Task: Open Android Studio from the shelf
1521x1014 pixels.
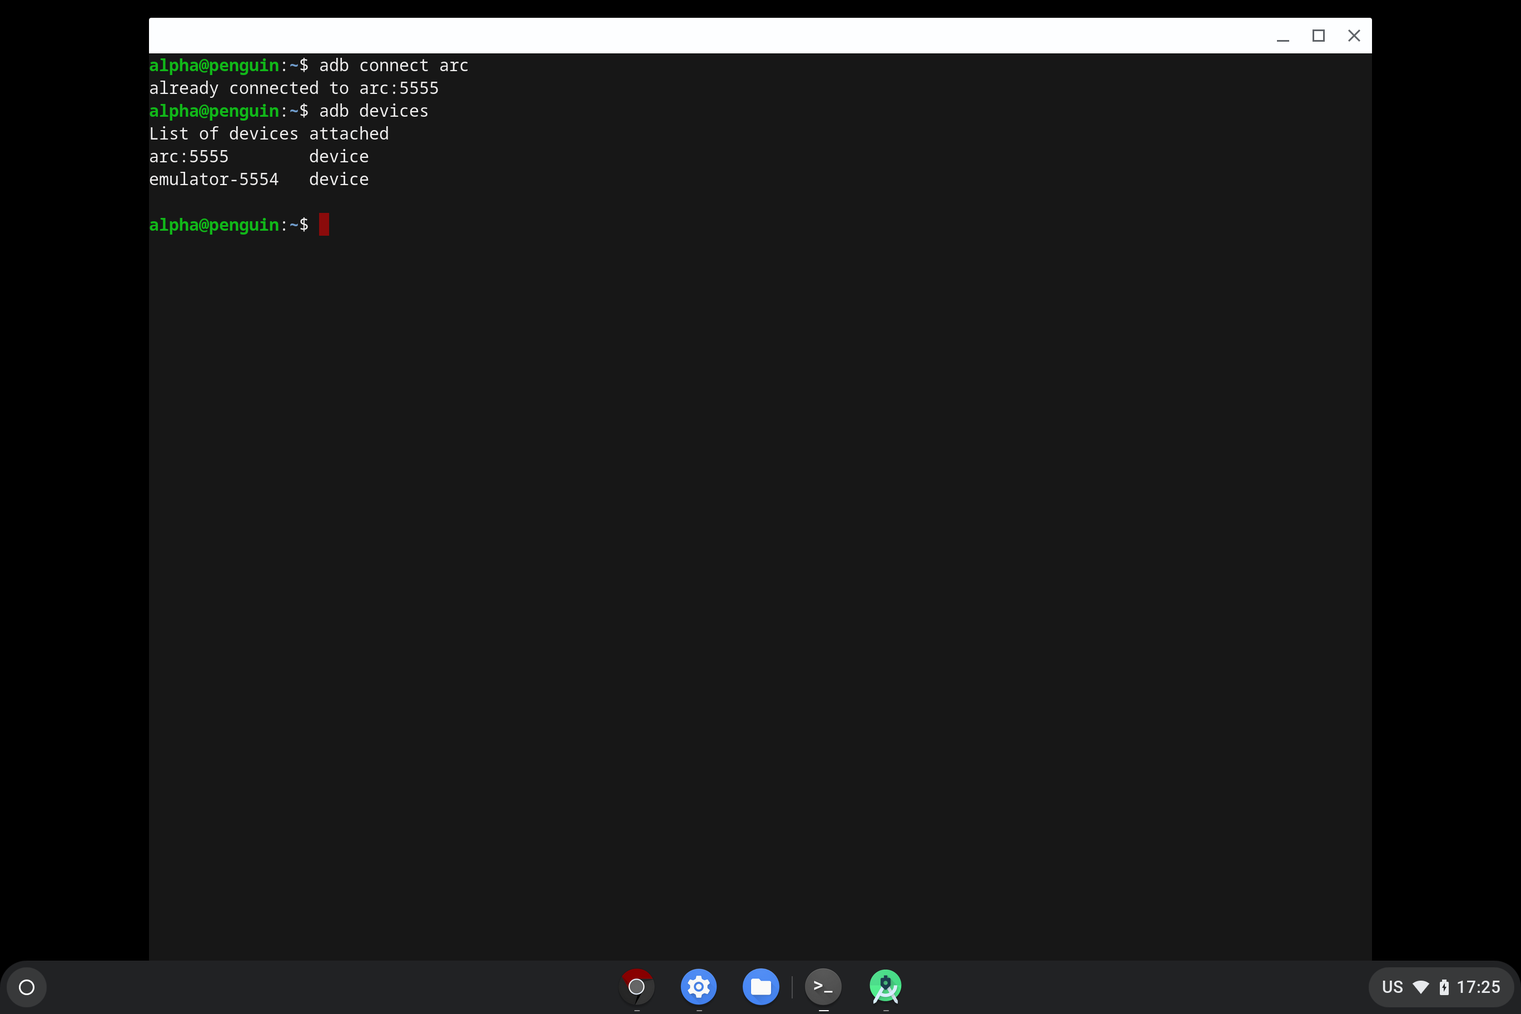Action: click(x=886, y=987)
